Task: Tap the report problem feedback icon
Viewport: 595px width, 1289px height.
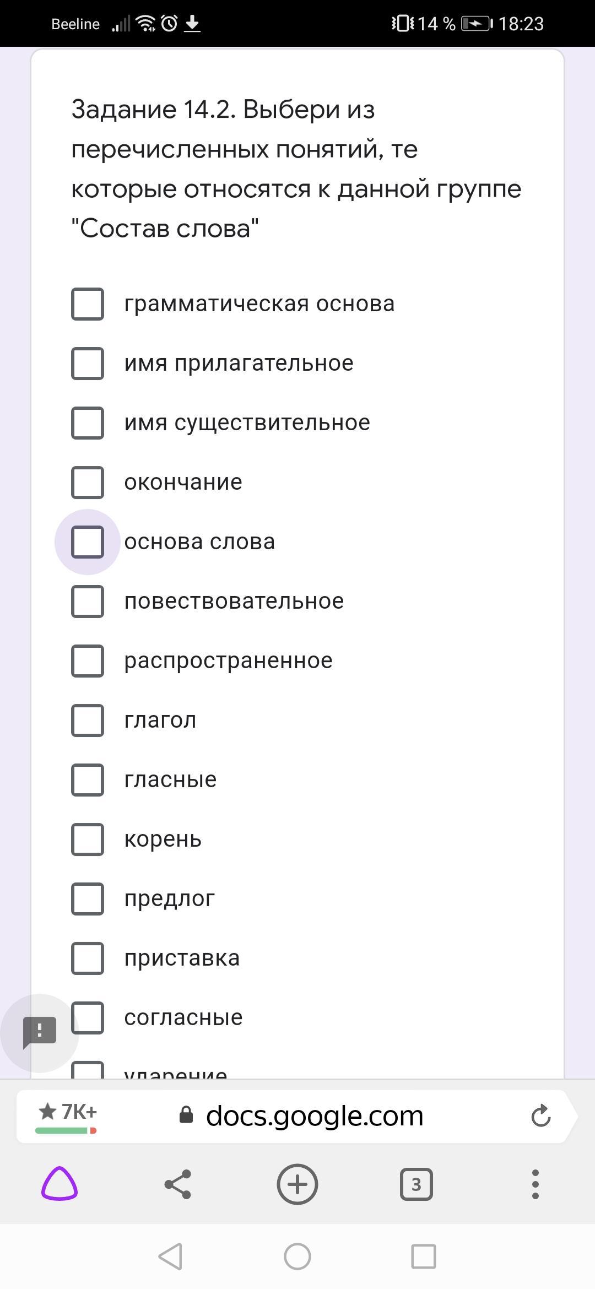Action: 40,1032
